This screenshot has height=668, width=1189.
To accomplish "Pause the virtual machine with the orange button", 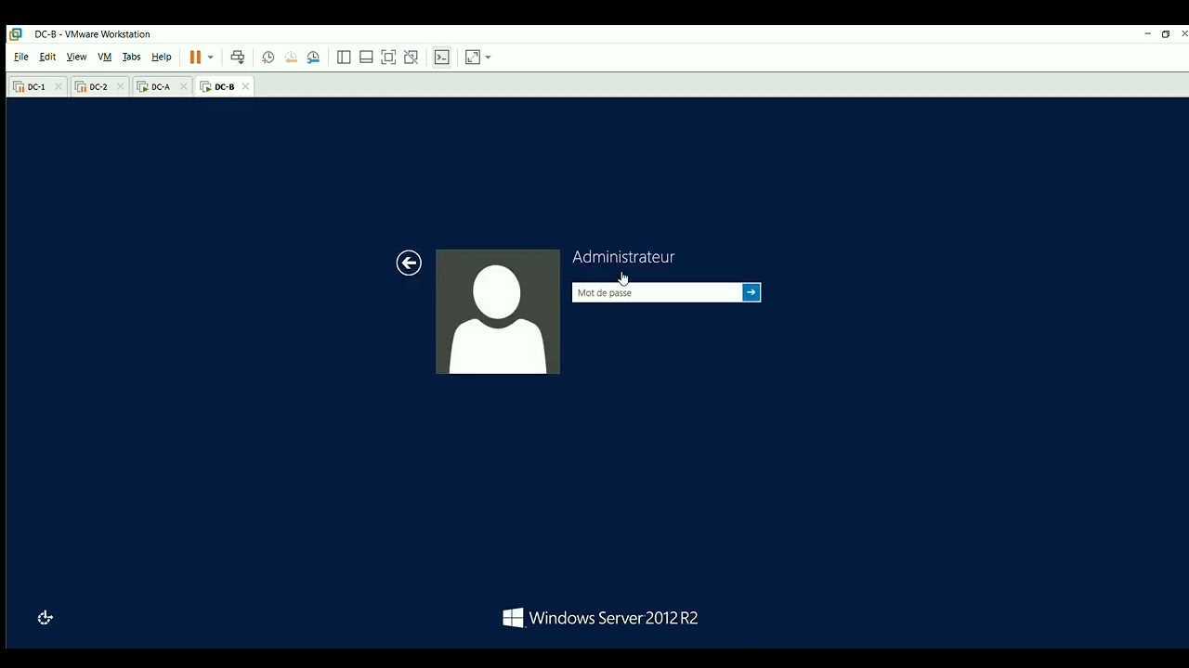I will pyautogui.click(x=195, y=58).
